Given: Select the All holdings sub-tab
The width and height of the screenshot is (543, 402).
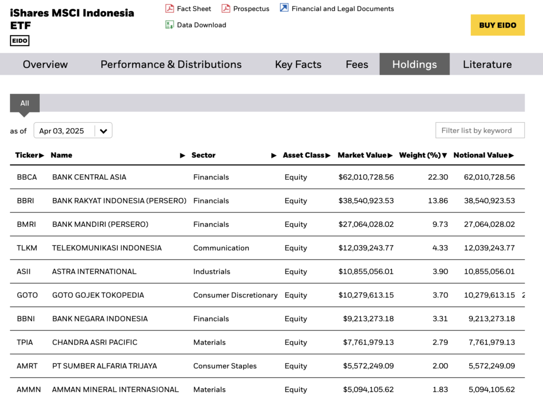Looking at the screenshot, I should [x=24, y=103].
